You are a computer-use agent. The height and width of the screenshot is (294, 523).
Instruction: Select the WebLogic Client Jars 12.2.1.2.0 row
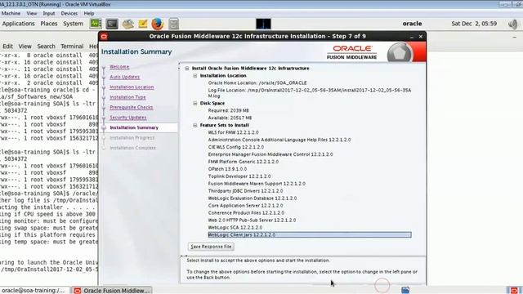coord(310,235)
